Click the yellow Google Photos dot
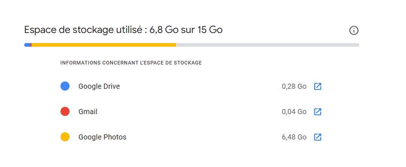This screenshot has height=167, width=406. [65, 137]
